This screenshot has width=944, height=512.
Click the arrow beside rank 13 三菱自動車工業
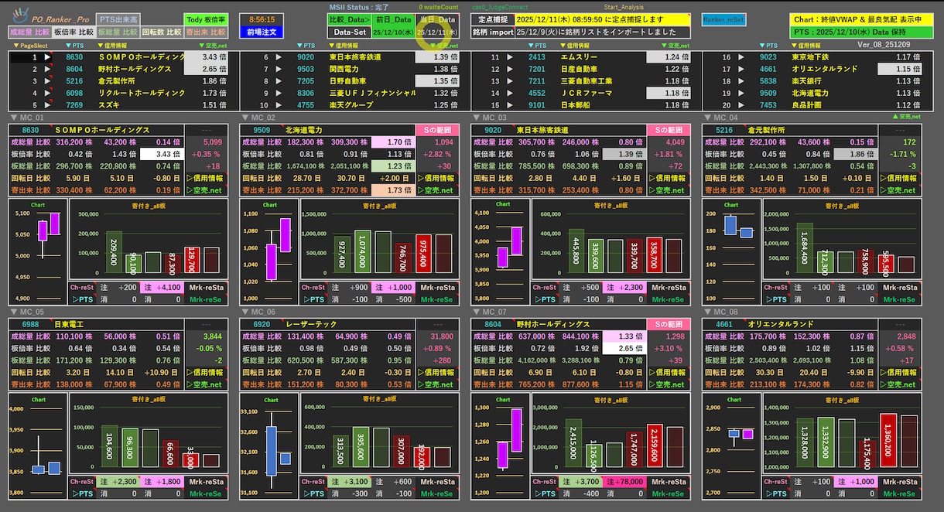tap(510, 80)
